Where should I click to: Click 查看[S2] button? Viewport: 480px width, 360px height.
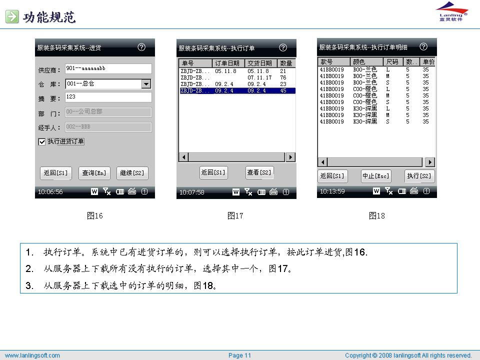(259, 172)
